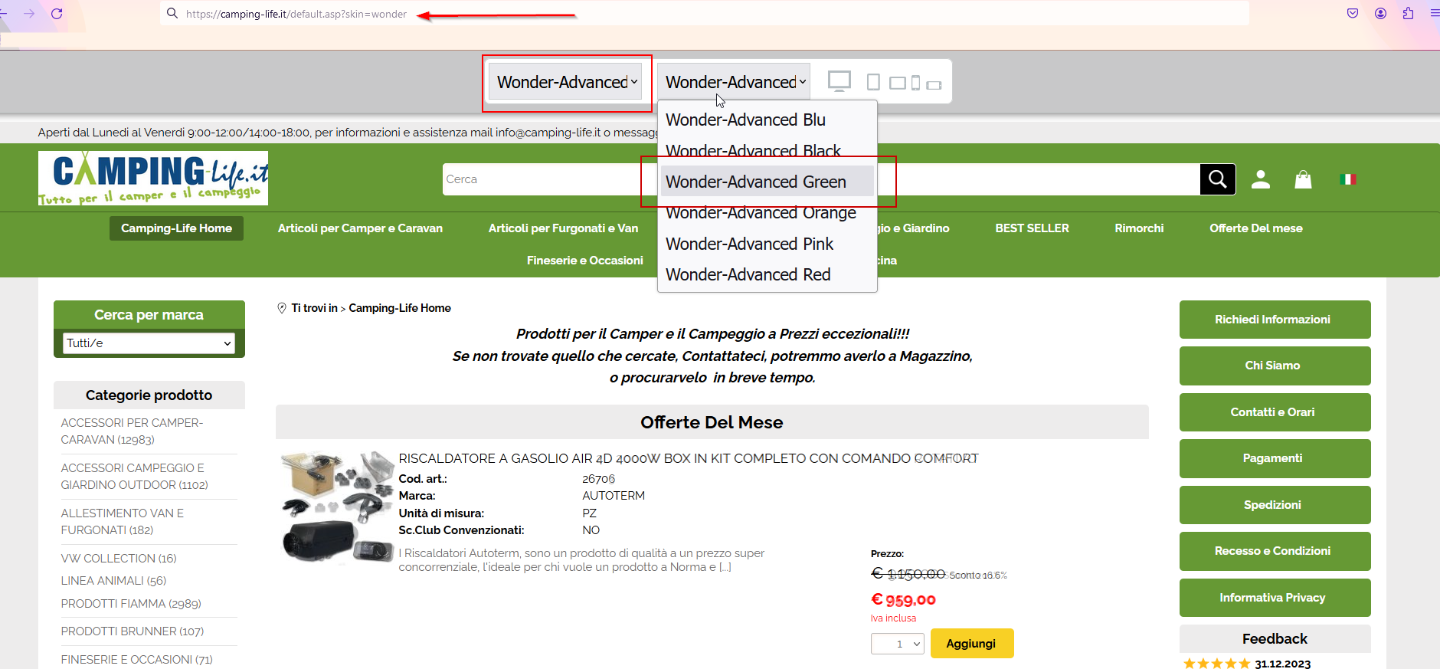The height and width of the screenshot is (669, 1440).
Task: Click the diesel heater product thumbnail
Action: point(338,507)
